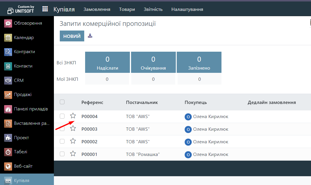Image resolution: width=311 pixels, height=185 pixels.
Task: Expand the Замовлення menu
Action: (x=97, y=9)
